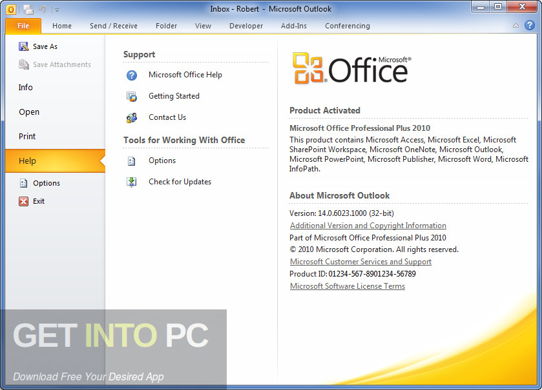Click the Check for Updates download icon

pos(132,182)
